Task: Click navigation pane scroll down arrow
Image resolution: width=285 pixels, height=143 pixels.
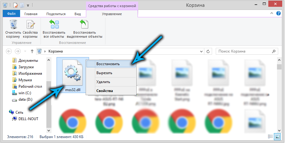Action: coord(49,130)
